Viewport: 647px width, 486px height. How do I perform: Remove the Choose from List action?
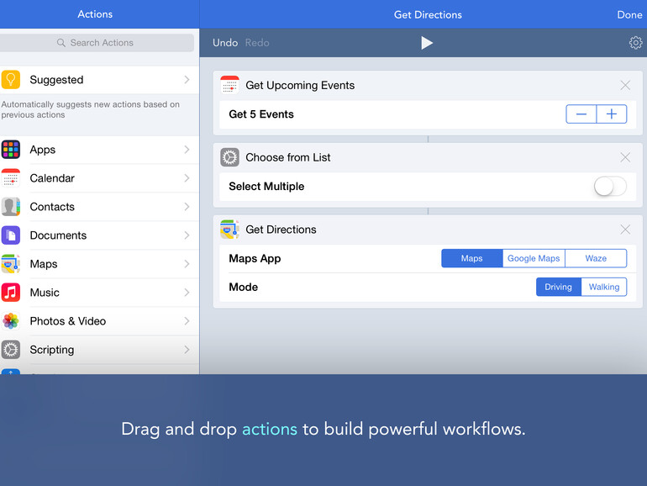[x=625, y=157]
